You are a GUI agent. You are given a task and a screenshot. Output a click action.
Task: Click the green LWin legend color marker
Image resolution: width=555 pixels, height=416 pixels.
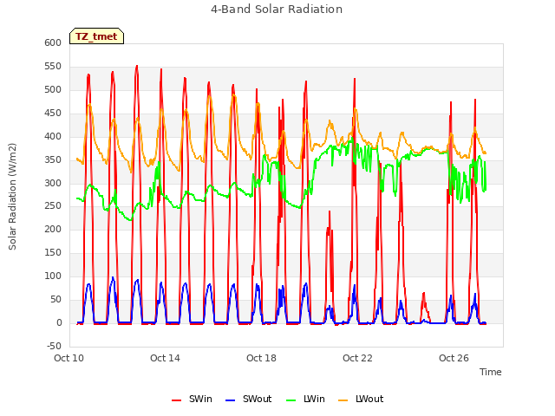(291, 400)
